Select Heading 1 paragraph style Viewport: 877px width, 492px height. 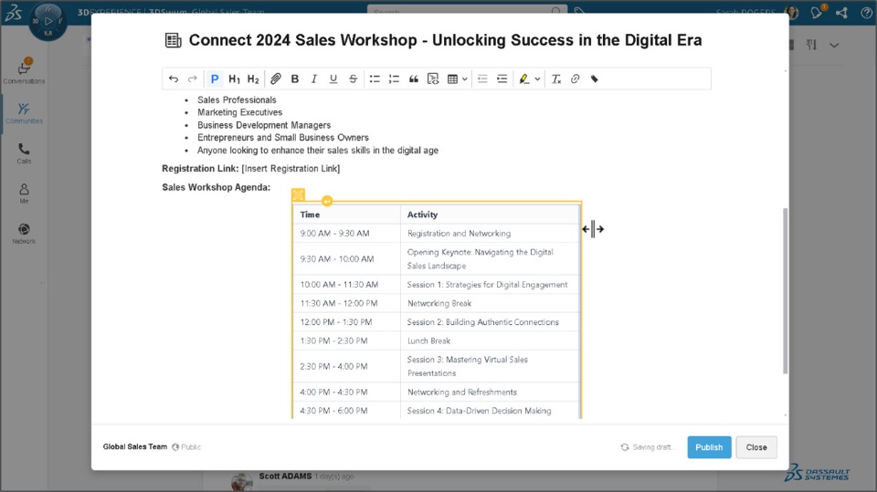(x=235, y=79)
